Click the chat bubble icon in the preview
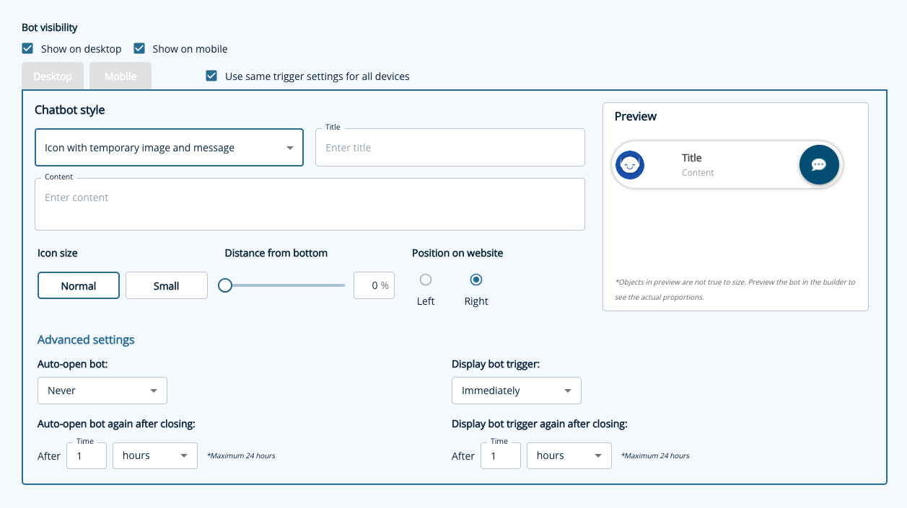907x508 pixels. click(819, 164)
